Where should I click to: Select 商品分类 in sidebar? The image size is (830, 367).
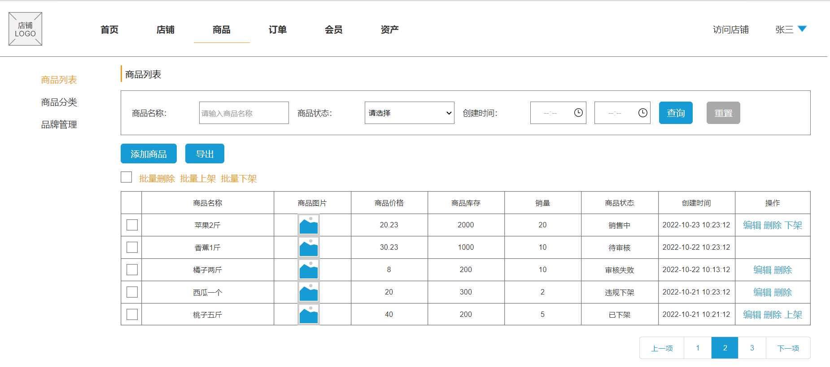point(59,102)
